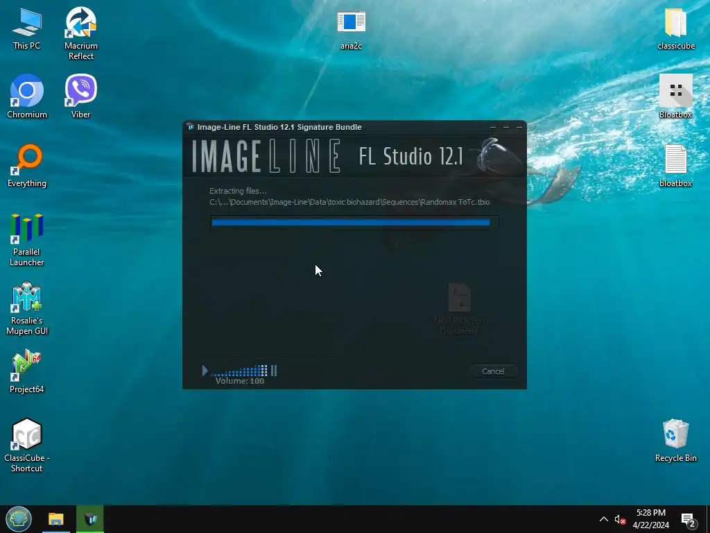Launch Project64 emulator shortcut

click(x=27, y=371)
